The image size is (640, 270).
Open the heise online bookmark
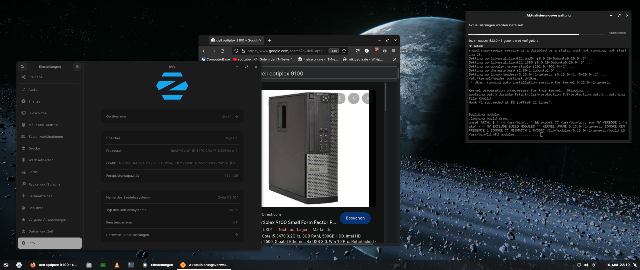(318, 59)
